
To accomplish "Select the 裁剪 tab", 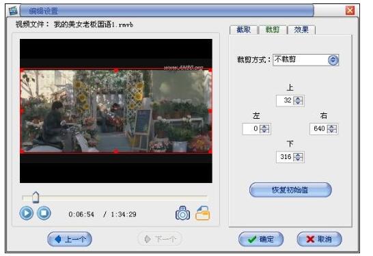I will coord(273,30).
